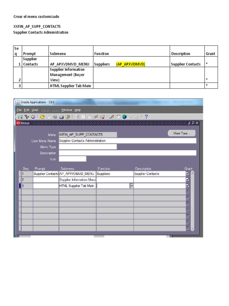Open the View menu
229x306 pixels.
(x=35, y=110)
